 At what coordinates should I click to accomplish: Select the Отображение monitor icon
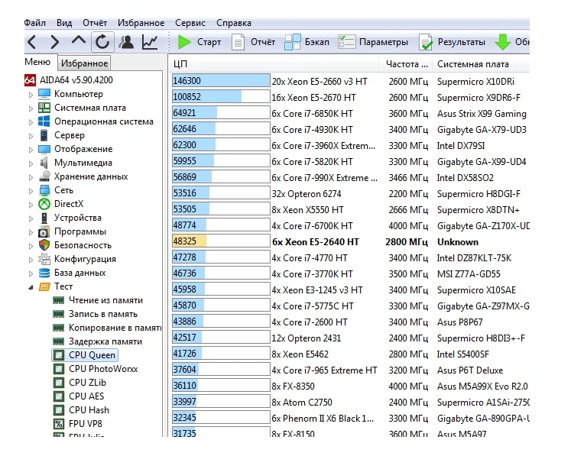44,149
